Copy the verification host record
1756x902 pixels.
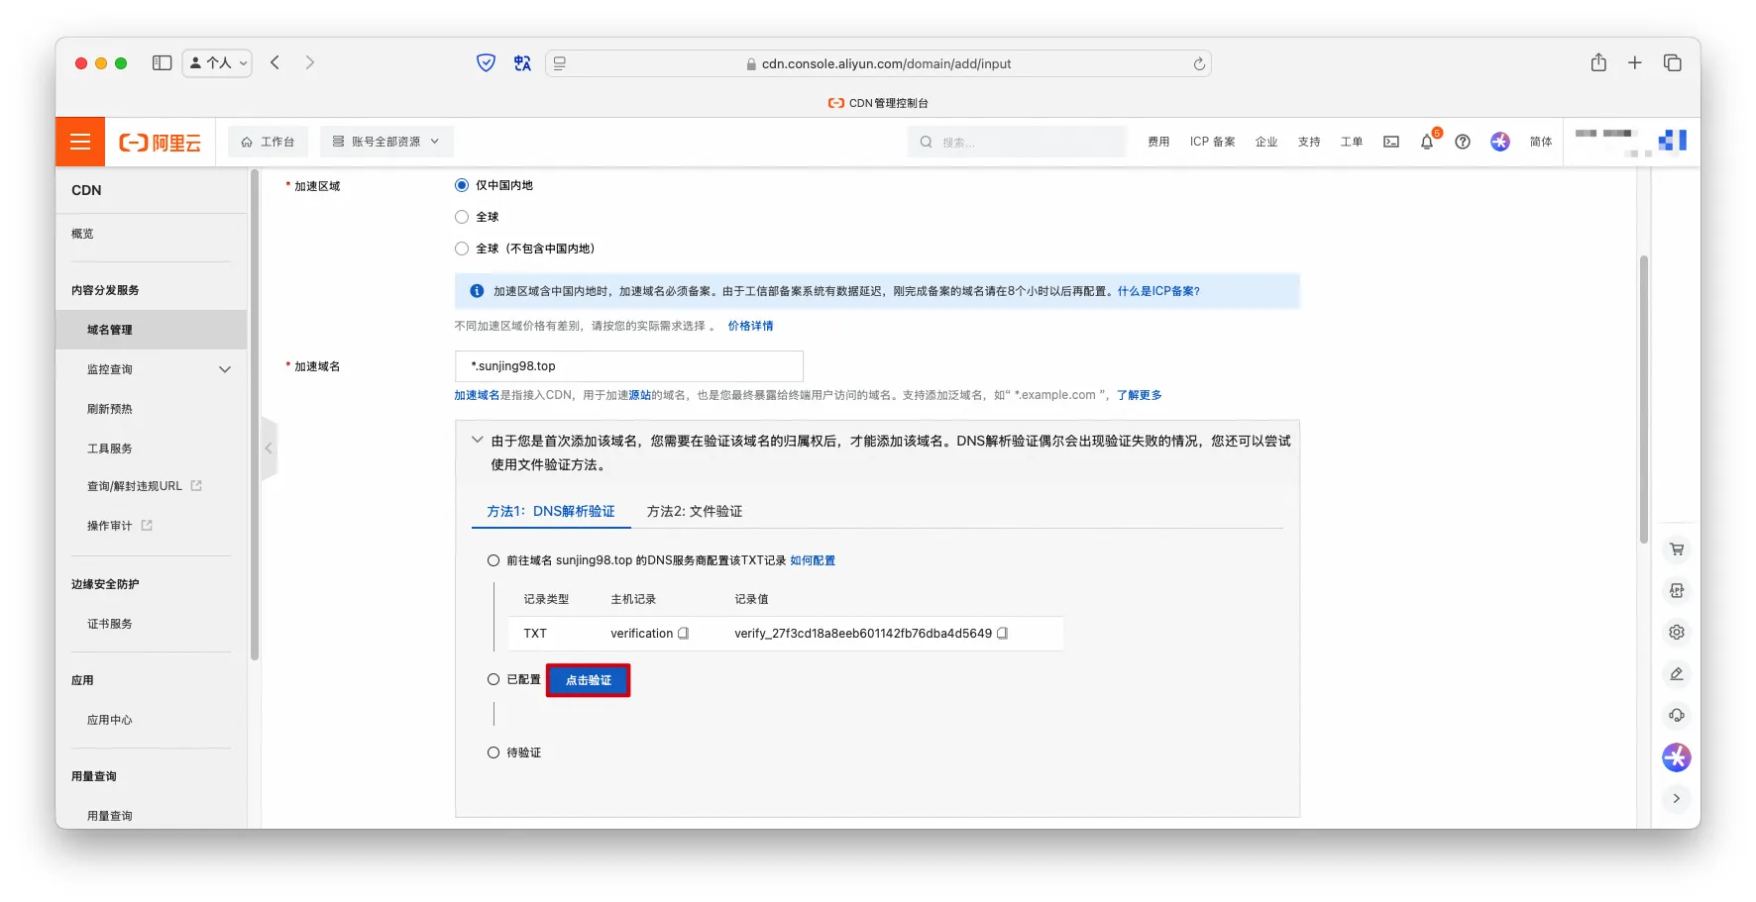tap(683, 634)
